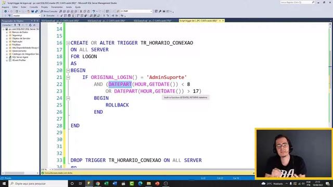
Task: Open Chrome from the taskbar
Action: tap(98, 183)
